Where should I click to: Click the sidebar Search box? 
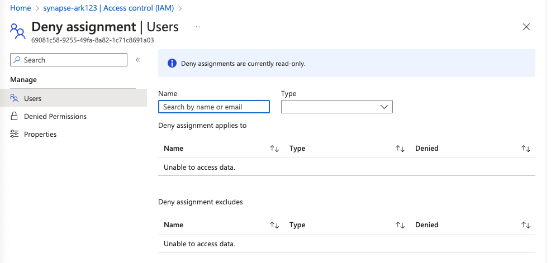coord(69,60)
